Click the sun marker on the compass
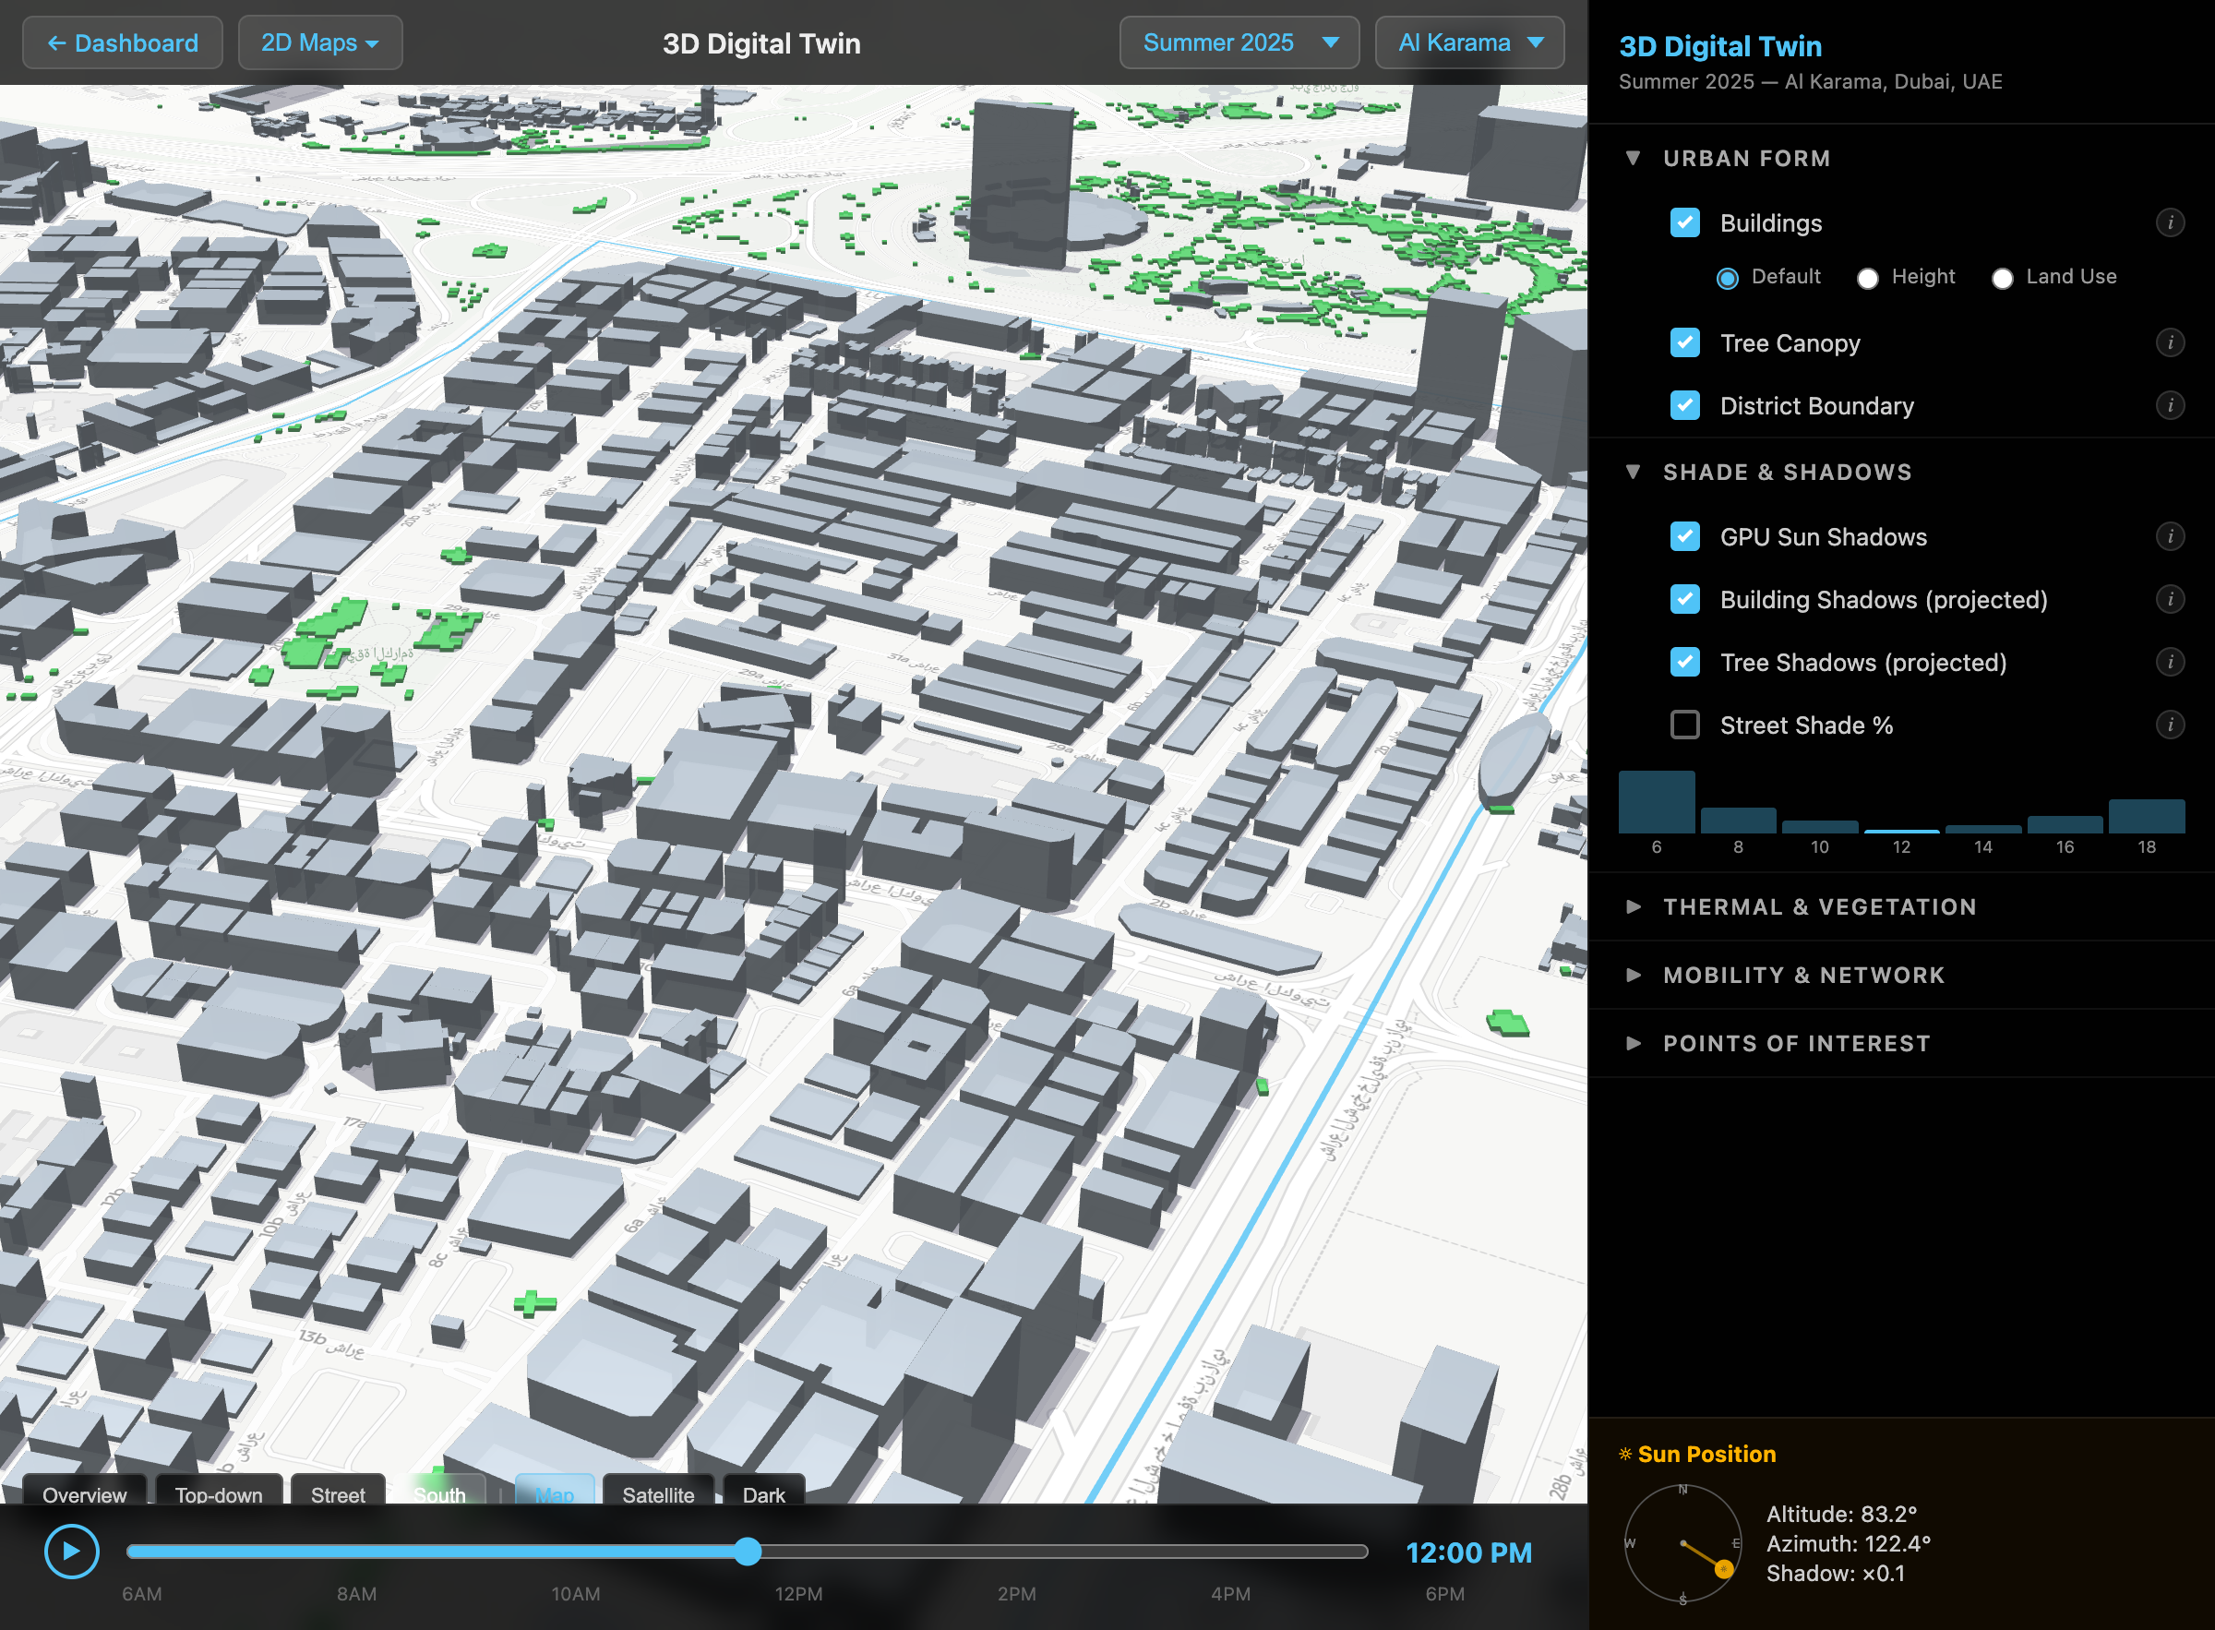 [1724, 1569]
